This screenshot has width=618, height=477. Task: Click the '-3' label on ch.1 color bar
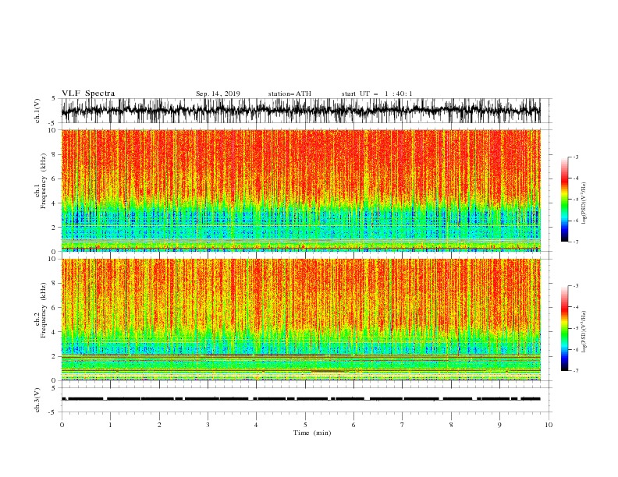(576, 157)
